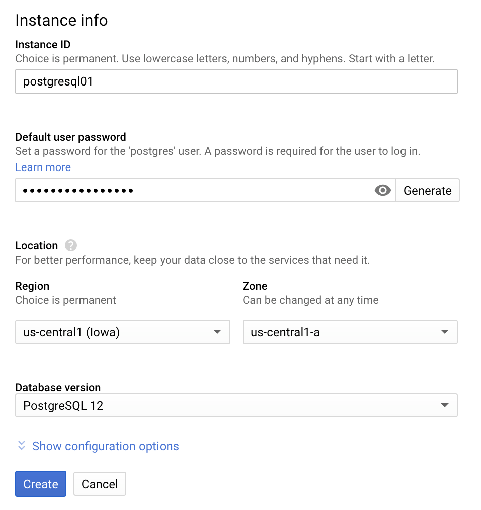Cancel the instance creation

tap(100, 484)
